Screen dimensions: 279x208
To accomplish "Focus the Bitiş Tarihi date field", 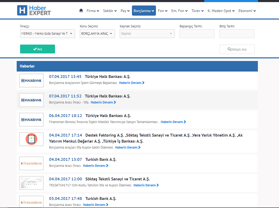I will [237, 34].
